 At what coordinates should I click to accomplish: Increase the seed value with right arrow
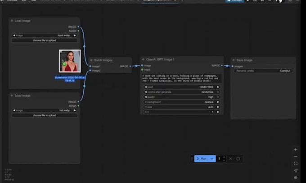point(218,87)
